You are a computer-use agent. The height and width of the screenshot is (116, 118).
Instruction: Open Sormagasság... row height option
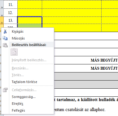pos(24,97)
